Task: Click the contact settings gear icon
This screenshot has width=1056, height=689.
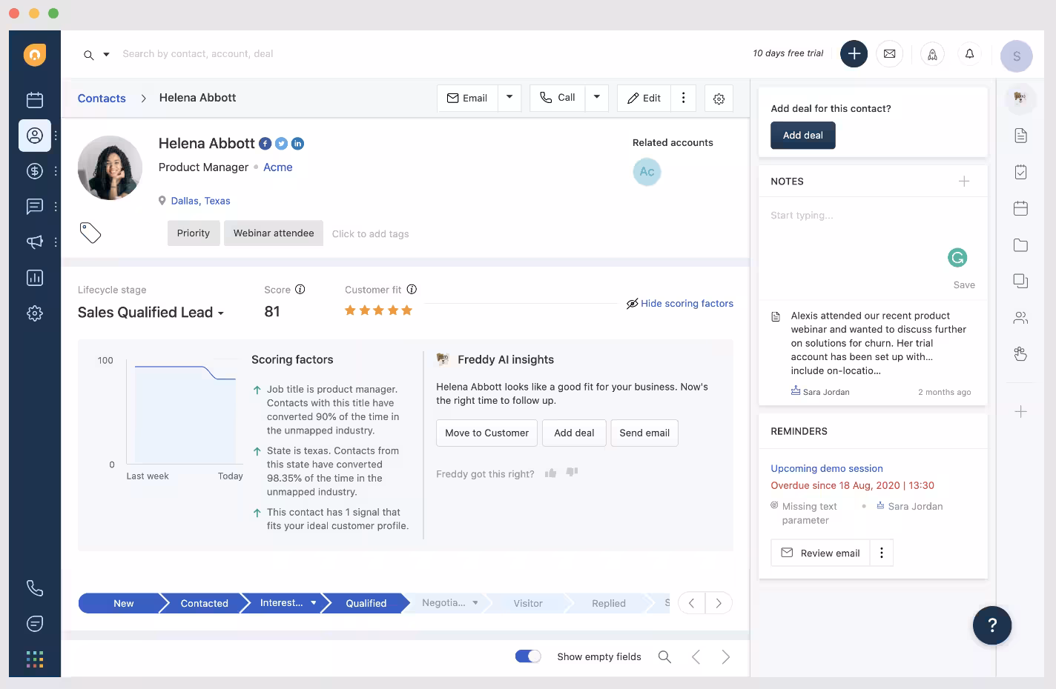Action: [x=719, y=99]
